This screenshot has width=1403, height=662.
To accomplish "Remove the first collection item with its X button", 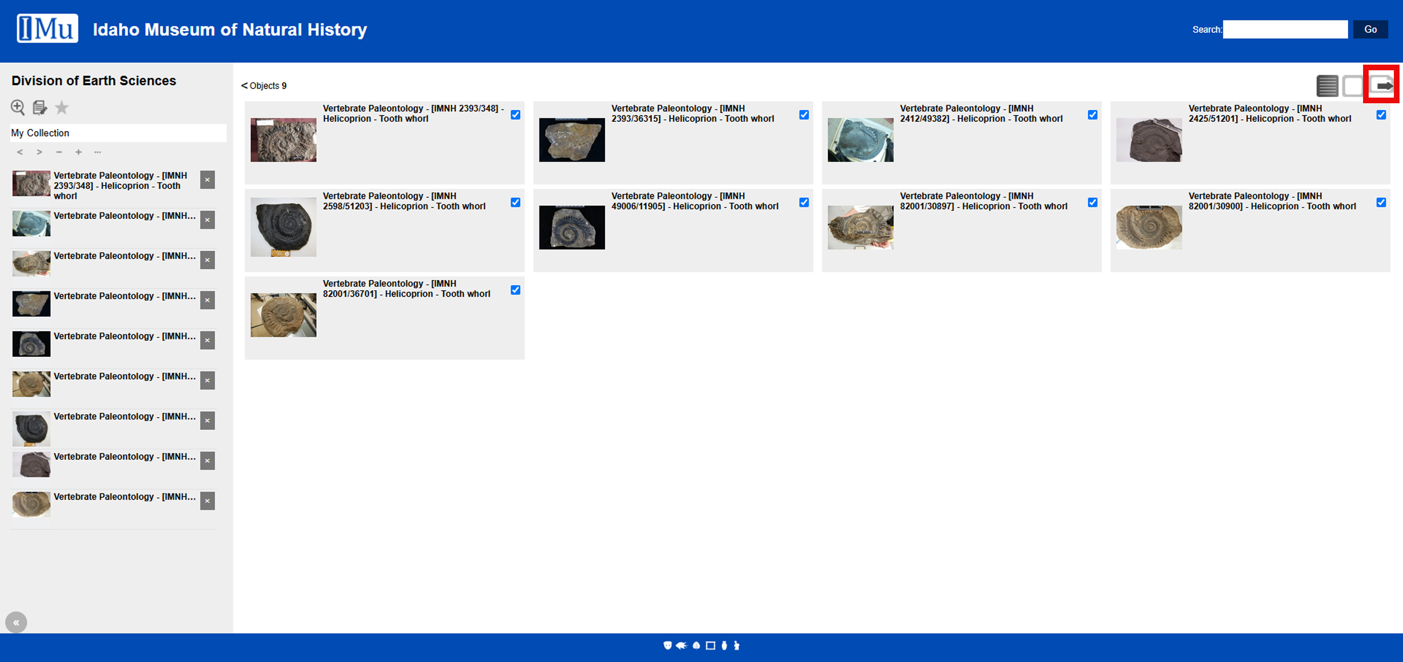I will 208,180.
